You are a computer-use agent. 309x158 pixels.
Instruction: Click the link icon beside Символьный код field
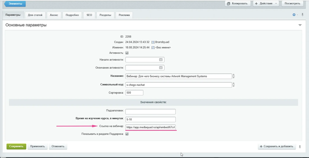(234, 85)
